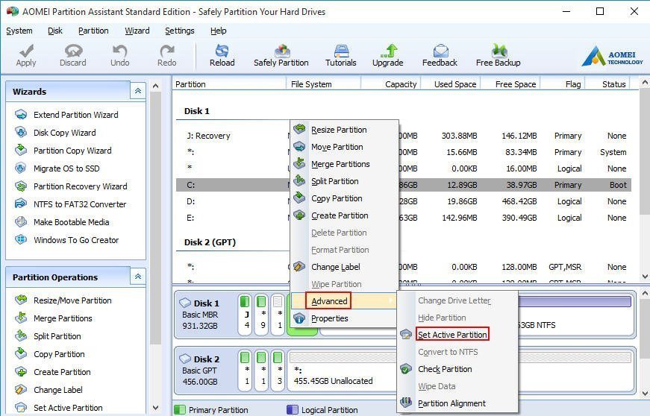Select Migrate OS to SSD wizard

pyautogui.click(x=57, y=168)
